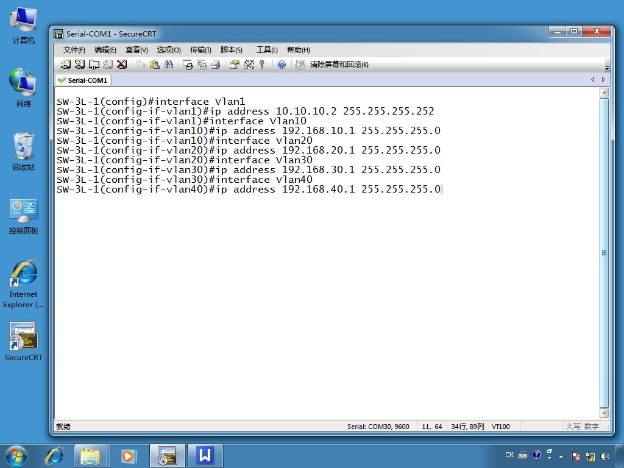Click 'VT100' in status bar
Screen dimensions: 624x468
point(501,427)
